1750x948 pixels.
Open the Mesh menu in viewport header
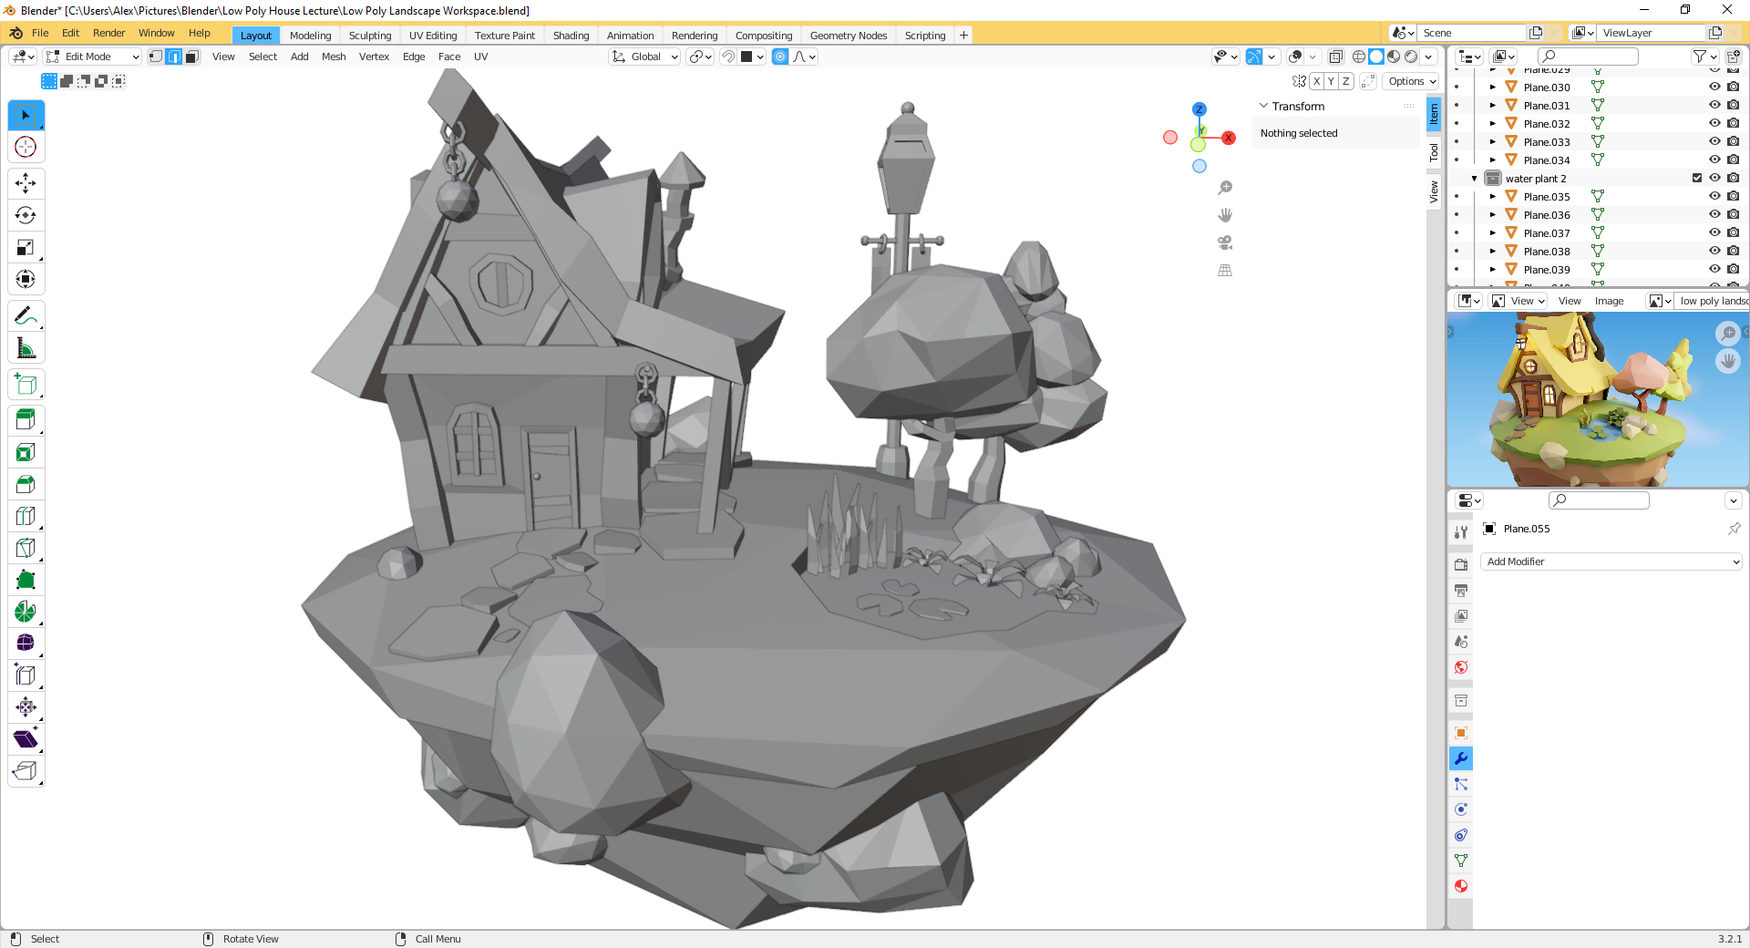[334, 57]
